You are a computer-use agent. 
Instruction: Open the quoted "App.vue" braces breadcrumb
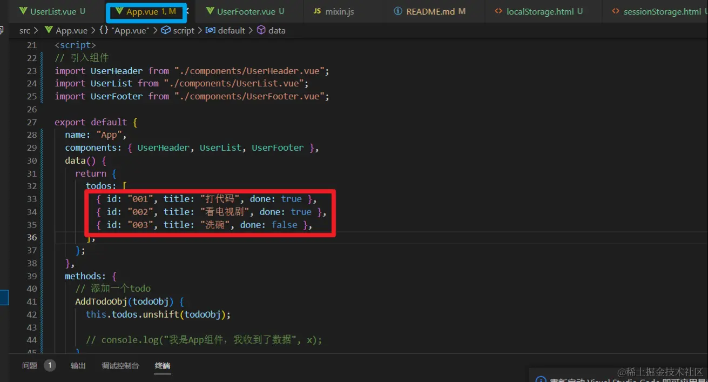(x=125, y=30)
